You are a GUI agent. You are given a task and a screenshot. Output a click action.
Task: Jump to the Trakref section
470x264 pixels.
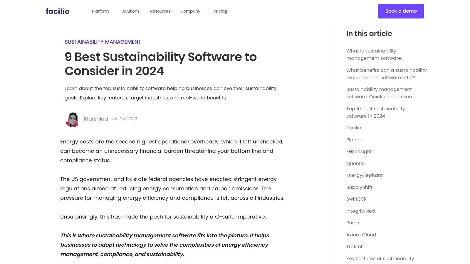(354, 246)
